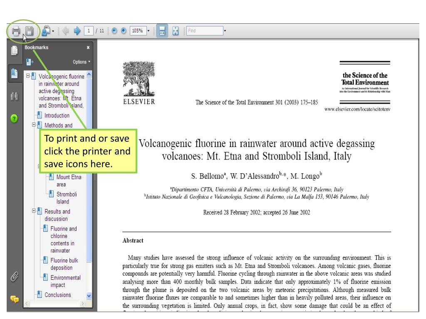Open the Pages thumbnails panel icon
The height and width of the screenshot is (319, 426).
click(15, 50)
